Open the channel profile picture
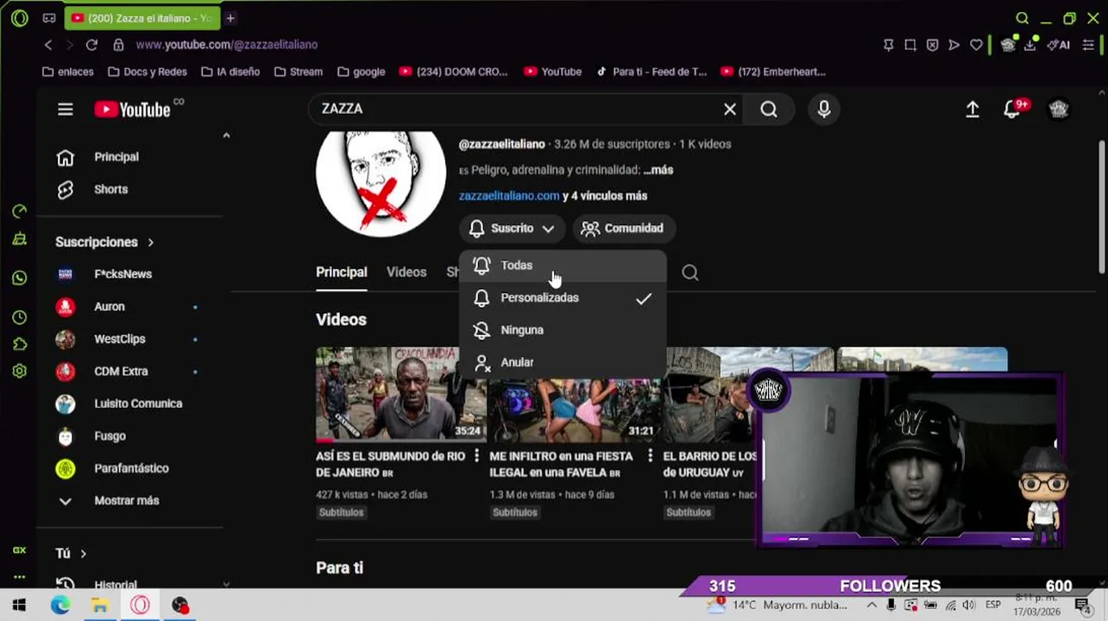1108x621 pixels. 381,176
